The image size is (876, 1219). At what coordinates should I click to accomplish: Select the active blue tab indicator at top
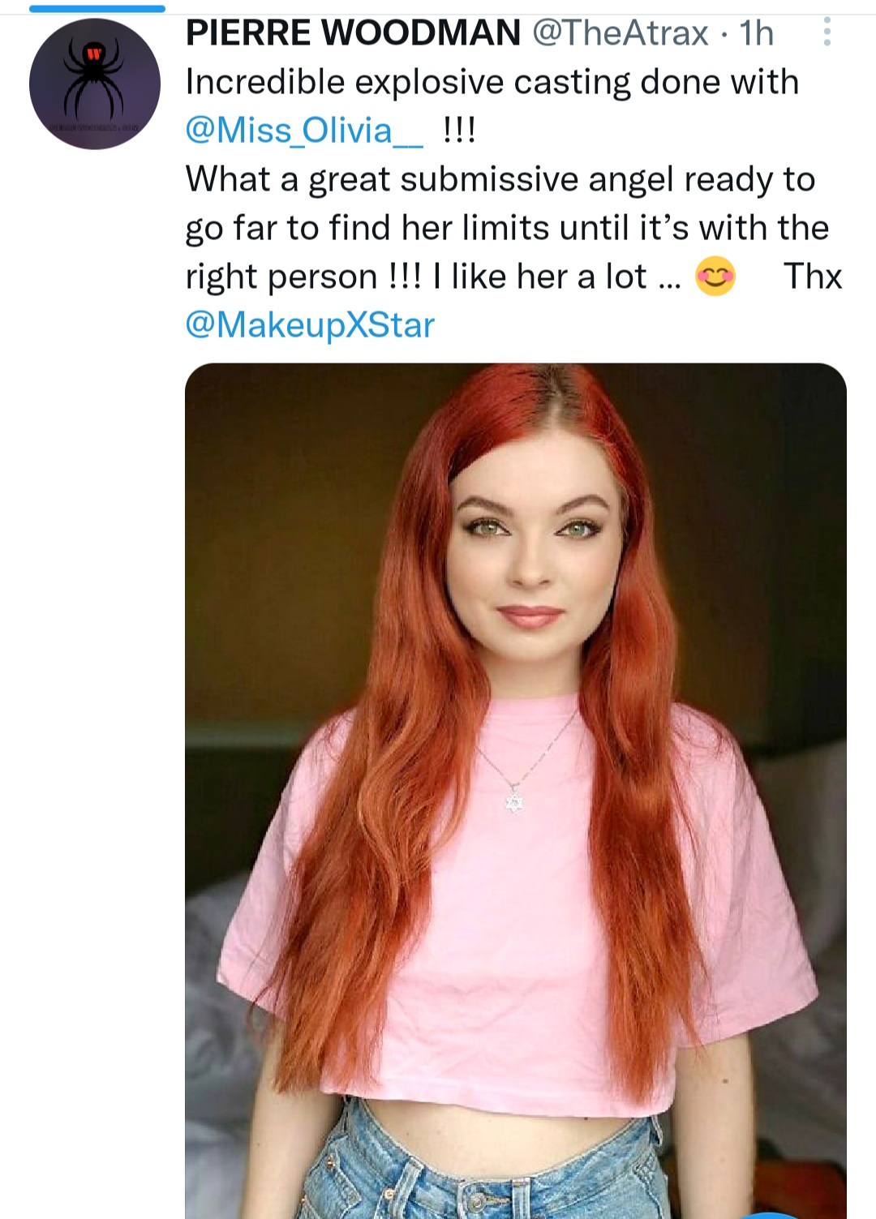(97, 8)
